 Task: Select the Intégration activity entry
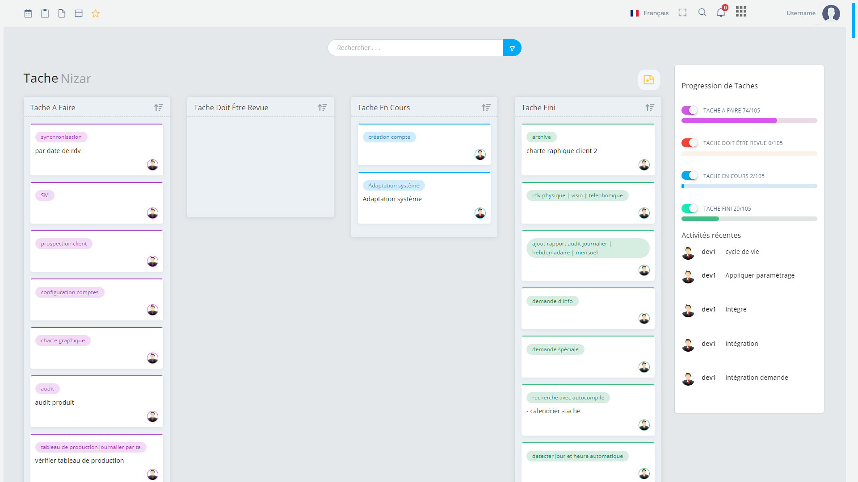tap(741, 344)
